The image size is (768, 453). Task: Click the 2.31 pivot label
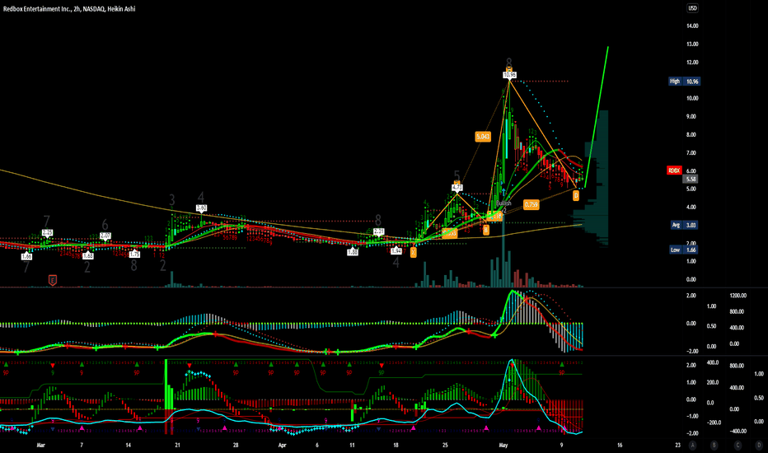[378, 231]
